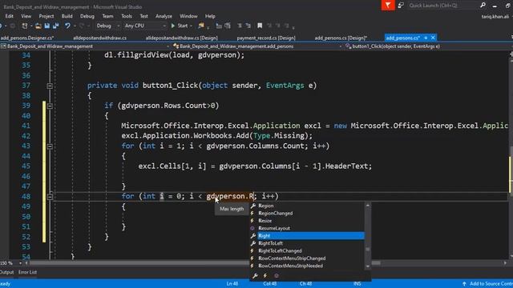Switch to add_persons.cs [Design] tab

click(x=341, y=38)
